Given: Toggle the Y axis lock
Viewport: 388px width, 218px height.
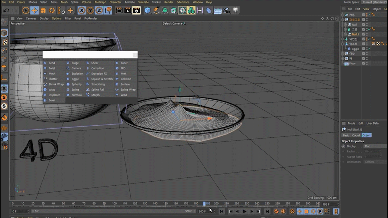Looking at the screenshot, I should click(x=90, y=11).
